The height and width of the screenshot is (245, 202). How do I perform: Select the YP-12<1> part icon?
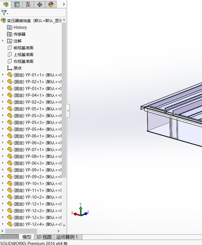[x=10, y=204]
